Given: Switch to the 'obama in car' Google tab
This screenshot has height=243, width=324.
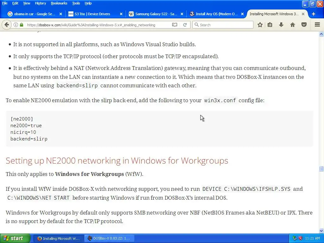Looking at the screenshot, I should point(34,14).
